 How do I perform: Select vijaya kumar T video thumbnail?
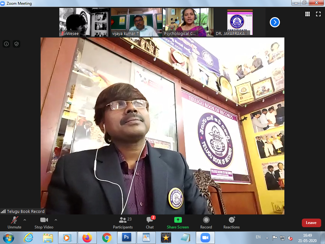click(136, 22)
